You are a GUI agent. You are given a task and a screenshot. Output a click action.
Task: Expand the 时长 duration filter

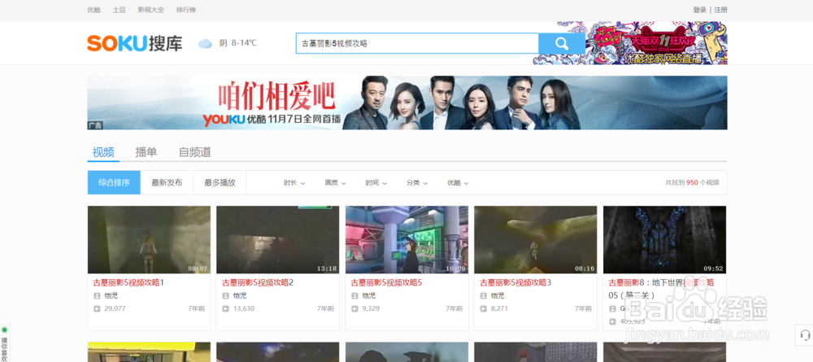(294, 183)
